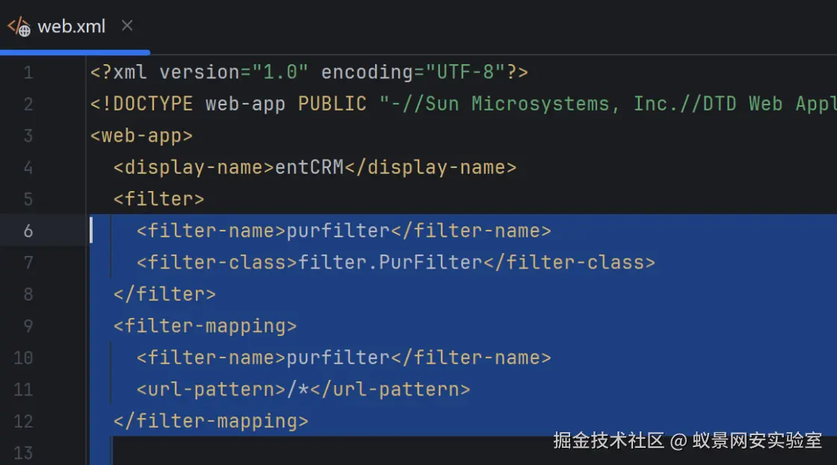Click line number 9 in the gutter
This screenshot has width=837, height=465.
coord(28,326)
